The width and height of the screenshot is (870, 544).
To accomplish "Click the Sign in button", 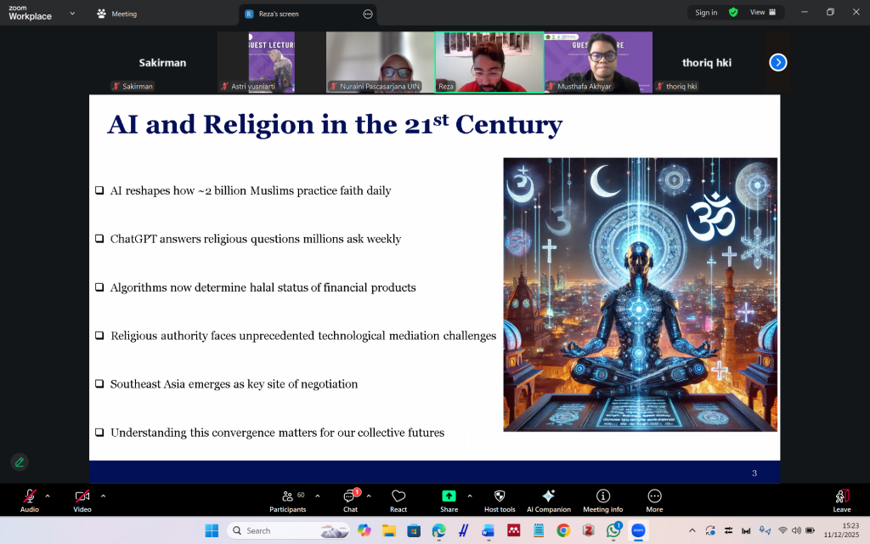I will [705, 13].
